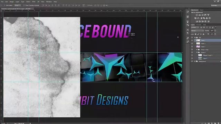Collapse the Group 1 folder
This screenshot has height=124, width=221.
197,52
